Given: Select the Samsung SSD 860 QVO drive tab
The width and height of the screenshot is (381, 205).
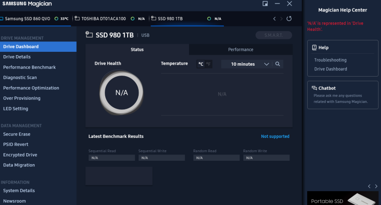Looking at the screenshot, I should [x=35, y=19].
